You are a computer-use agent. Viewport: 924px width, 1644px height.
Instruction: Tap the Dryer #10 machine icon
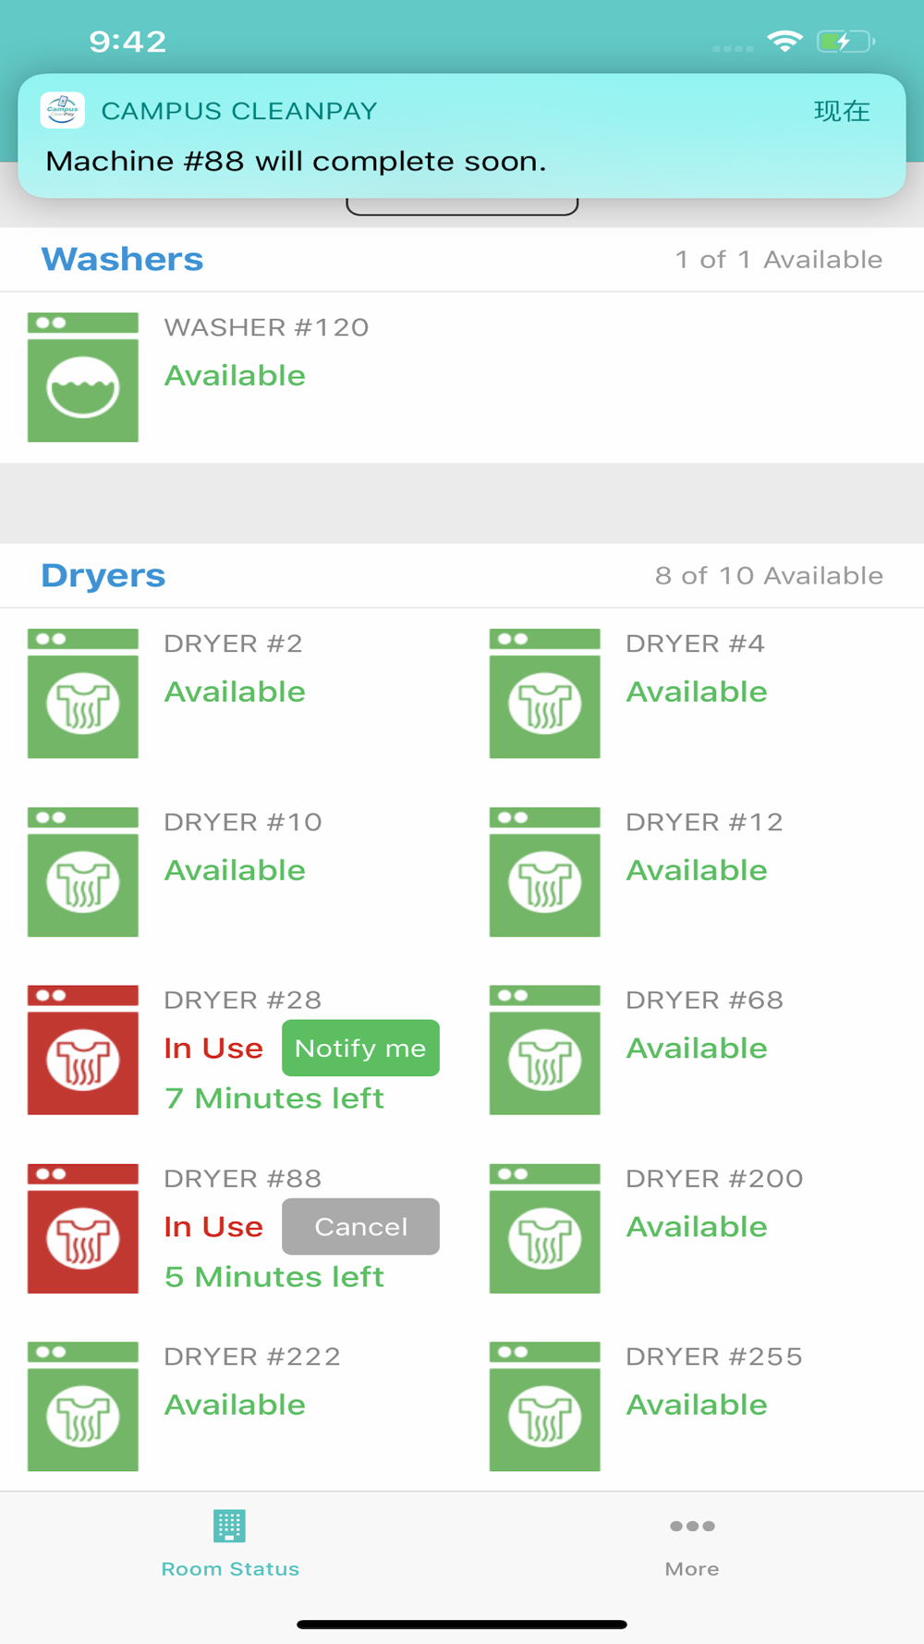[83, 872]
